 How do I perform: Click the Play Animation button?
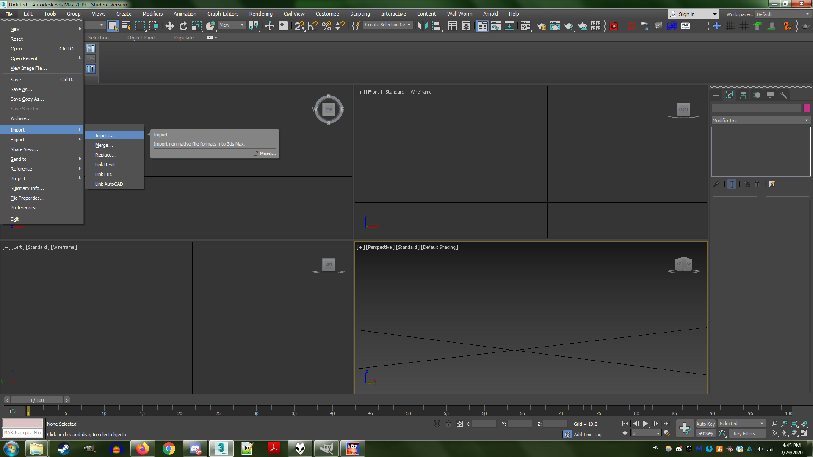click(645, 424)
